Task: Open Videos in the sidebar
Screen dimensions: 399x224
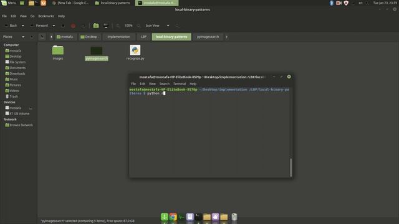Action: [12, 91]
